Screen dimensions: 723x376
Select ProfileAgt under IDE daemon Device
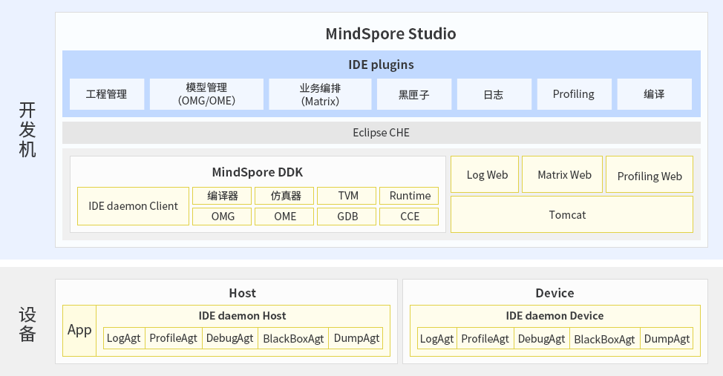coord(485,339)
